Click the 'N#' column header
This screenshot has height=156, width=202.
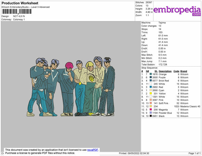coord(147,71)
